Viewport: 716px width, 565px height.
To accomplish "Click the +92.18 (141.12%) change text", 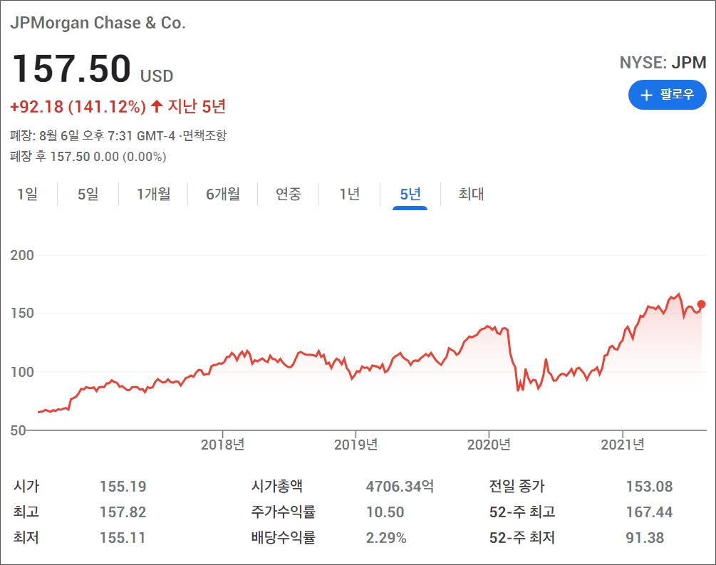I will (78, 107).
